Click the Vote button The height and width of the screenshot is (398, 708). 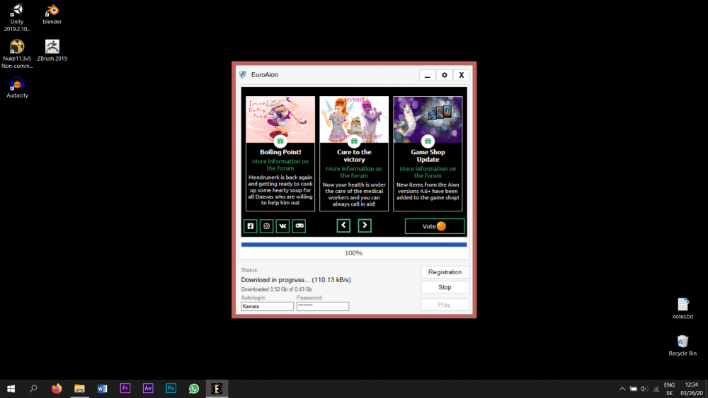pyautogui.click(x=434, y=226)
